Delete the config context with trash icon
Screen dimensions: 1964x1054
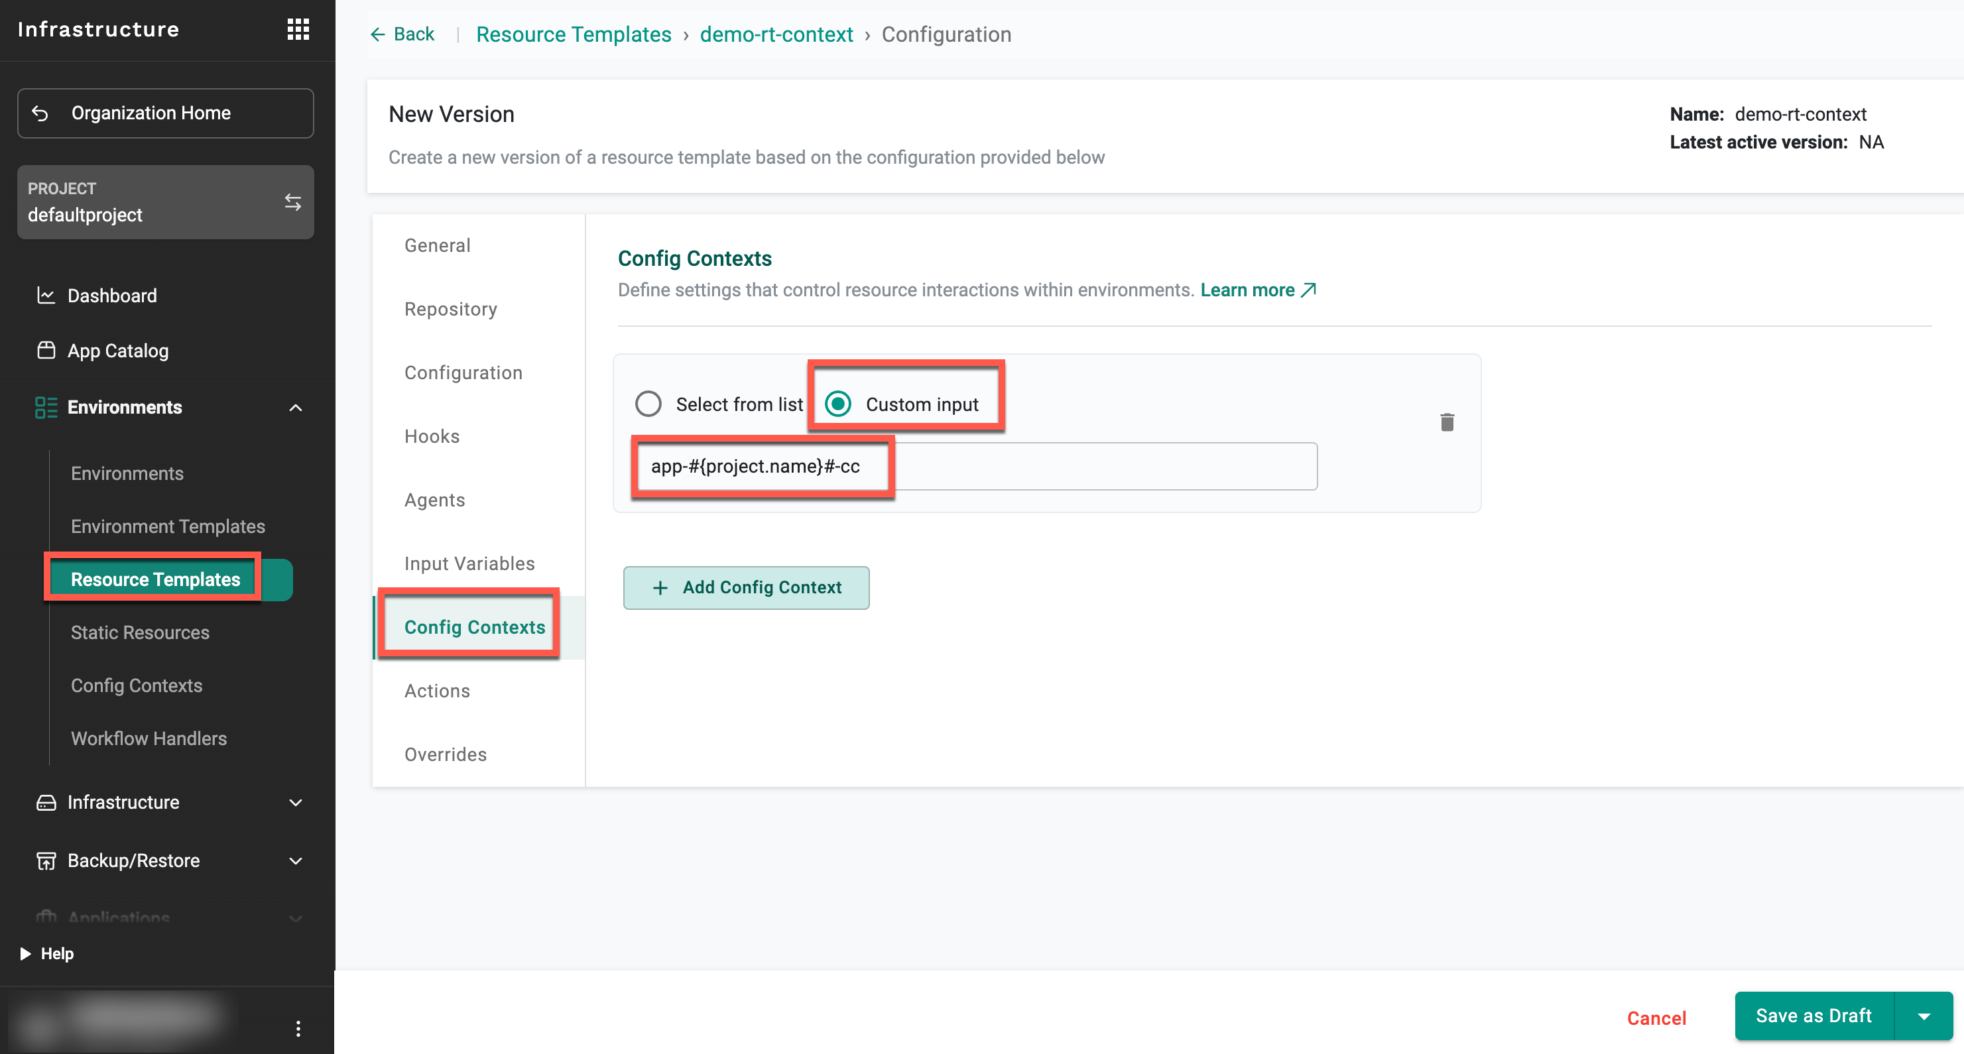[1447, 422]
